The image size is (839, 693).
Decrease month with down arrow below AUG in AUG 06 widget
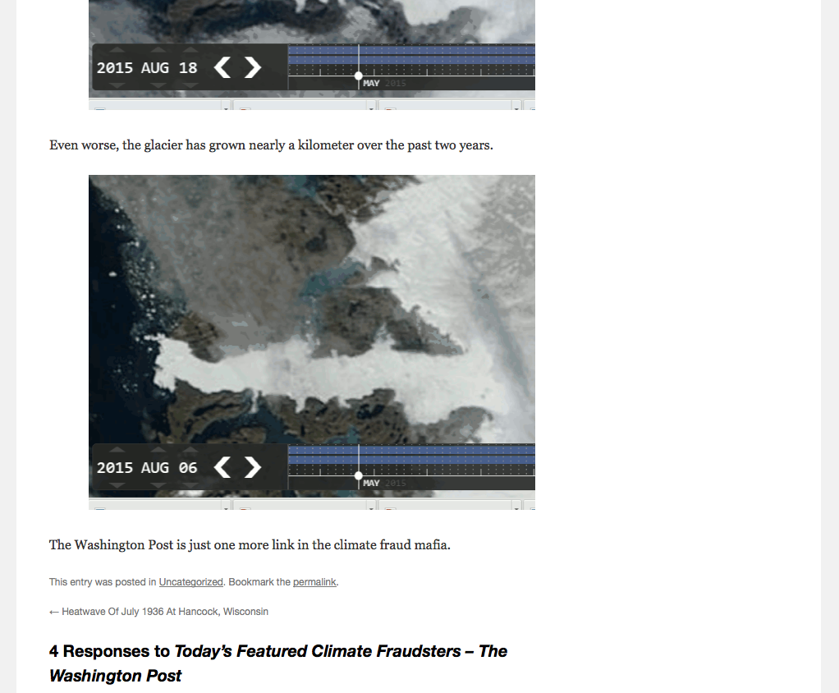click(158, 485)
